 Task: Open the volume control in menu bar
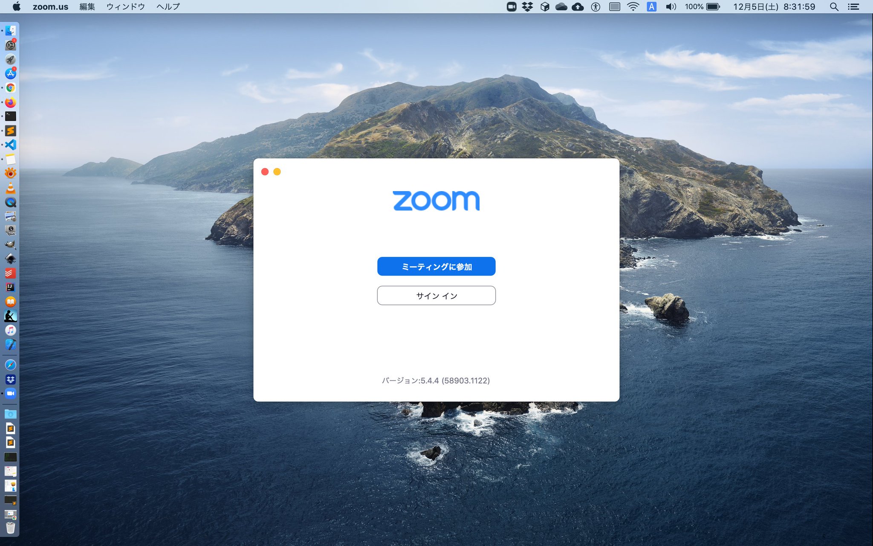[671, 6]
